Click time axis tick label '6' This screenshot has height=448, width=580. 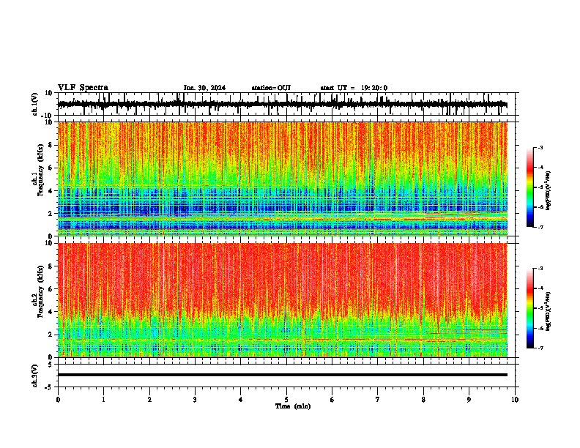332,400
